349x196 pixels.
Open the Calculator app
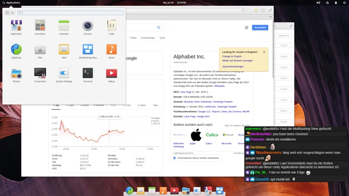click(40, 28)
